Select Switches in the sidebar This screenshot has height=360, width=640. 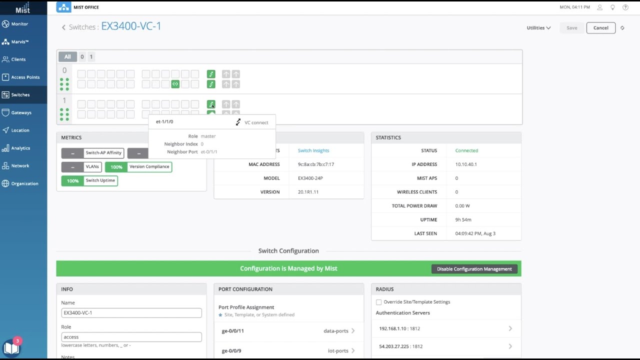click(23, 94)
